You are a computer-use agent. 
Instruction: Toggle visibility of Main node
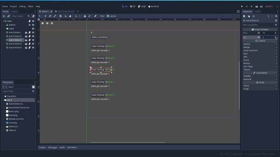(x=33, y=21)
